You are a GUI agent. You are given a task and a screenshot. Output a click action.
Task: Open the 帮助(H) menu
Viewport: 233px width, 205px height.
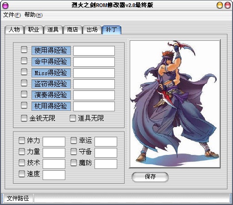tap(33, 15)
